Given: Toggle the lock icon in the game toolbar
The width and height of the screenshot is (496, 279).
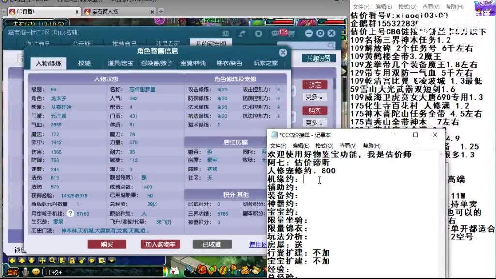Looking at the screenshot, I should tap(72, 260).
